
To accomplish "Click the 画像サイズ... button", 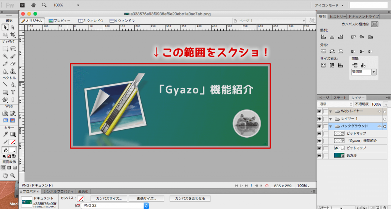I will click(146, 198).
